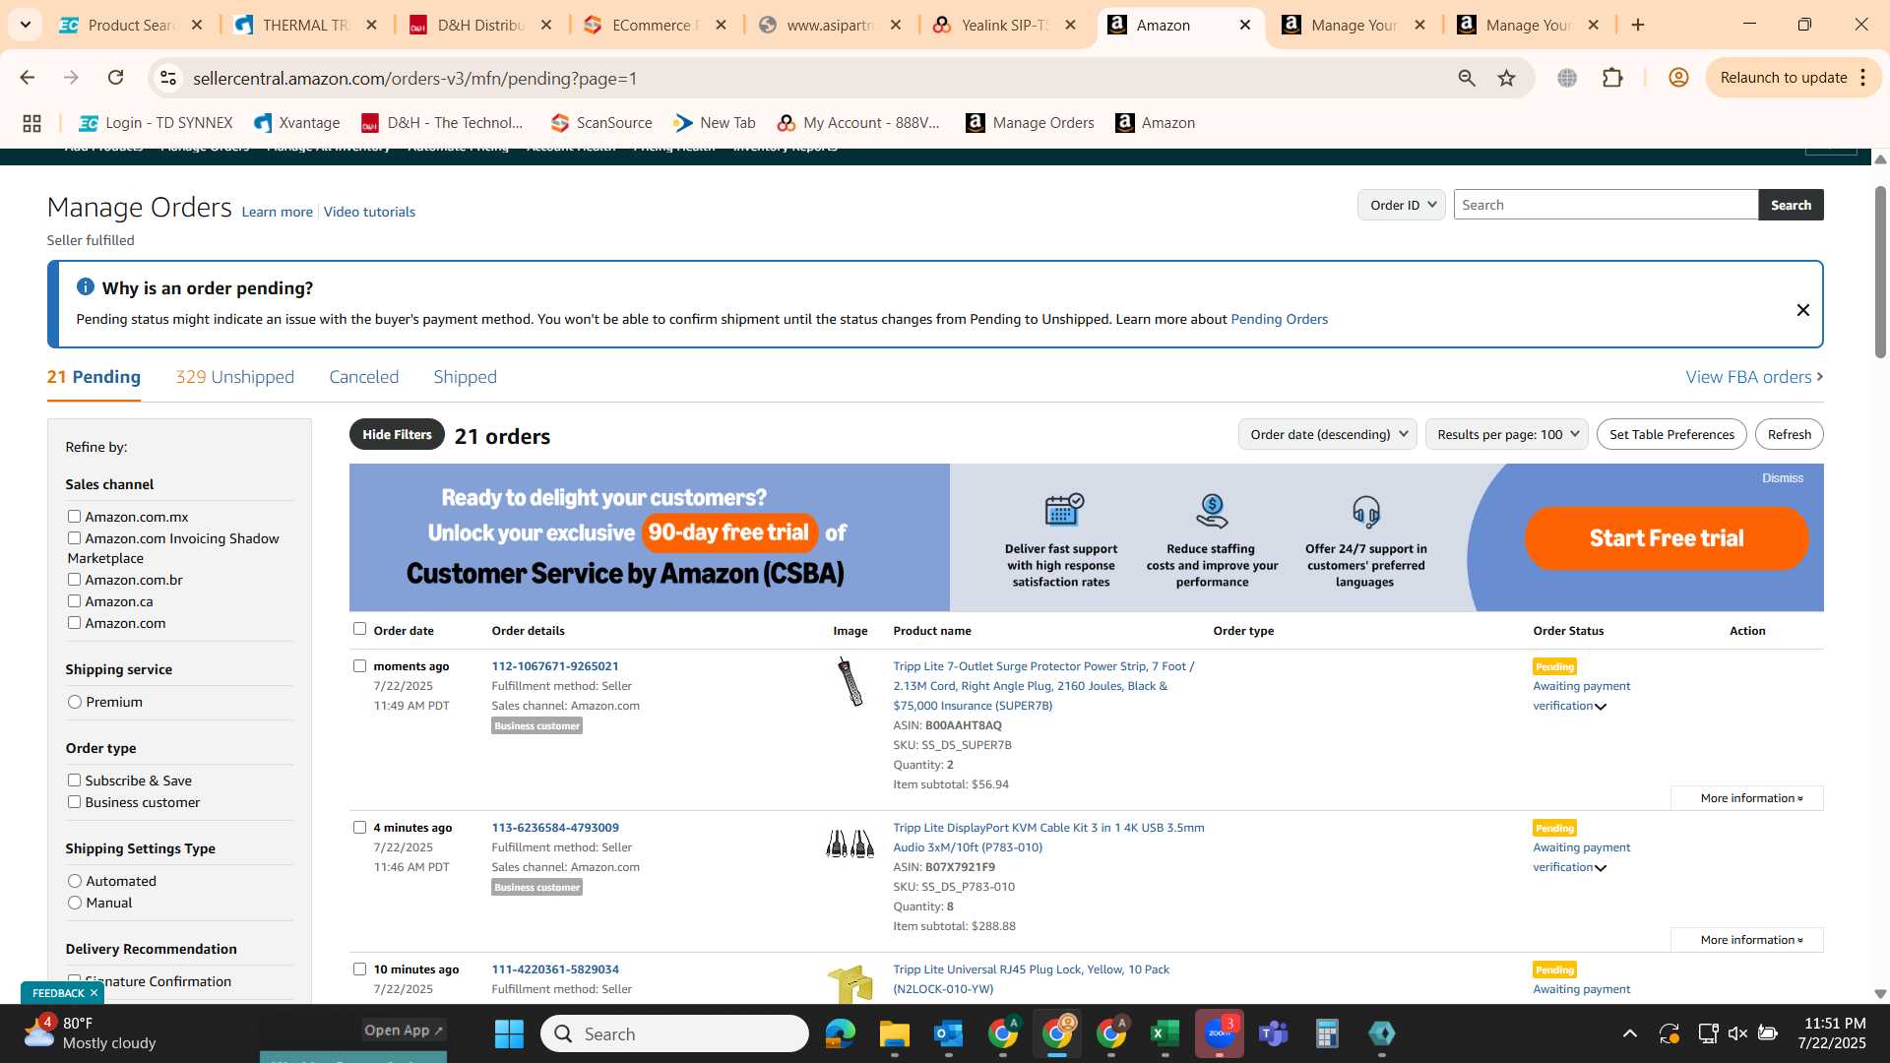Open the tab search dropdown arrow
This screenshot has height=1063, width=1890.
pos(25,25)
